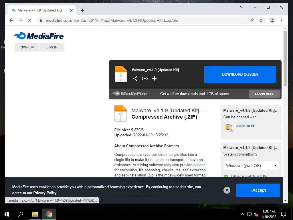Open the Privacy Policy link in banner
Viewport: 293px width, 220px height.
tap(45, 193)
